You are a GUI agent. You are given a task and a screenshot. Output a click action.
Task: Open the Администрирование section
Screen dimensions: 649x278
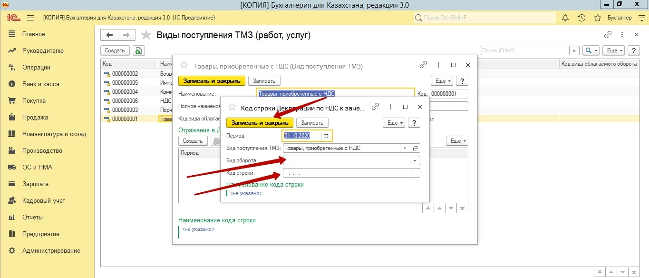click(x=51, y=251)
